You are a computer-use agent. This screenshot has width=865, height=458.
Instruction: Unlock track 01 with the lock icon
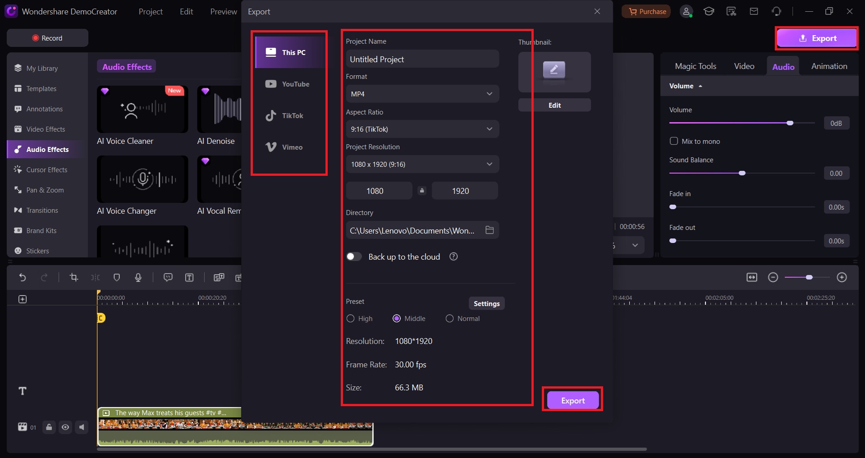tap(49, 427)
